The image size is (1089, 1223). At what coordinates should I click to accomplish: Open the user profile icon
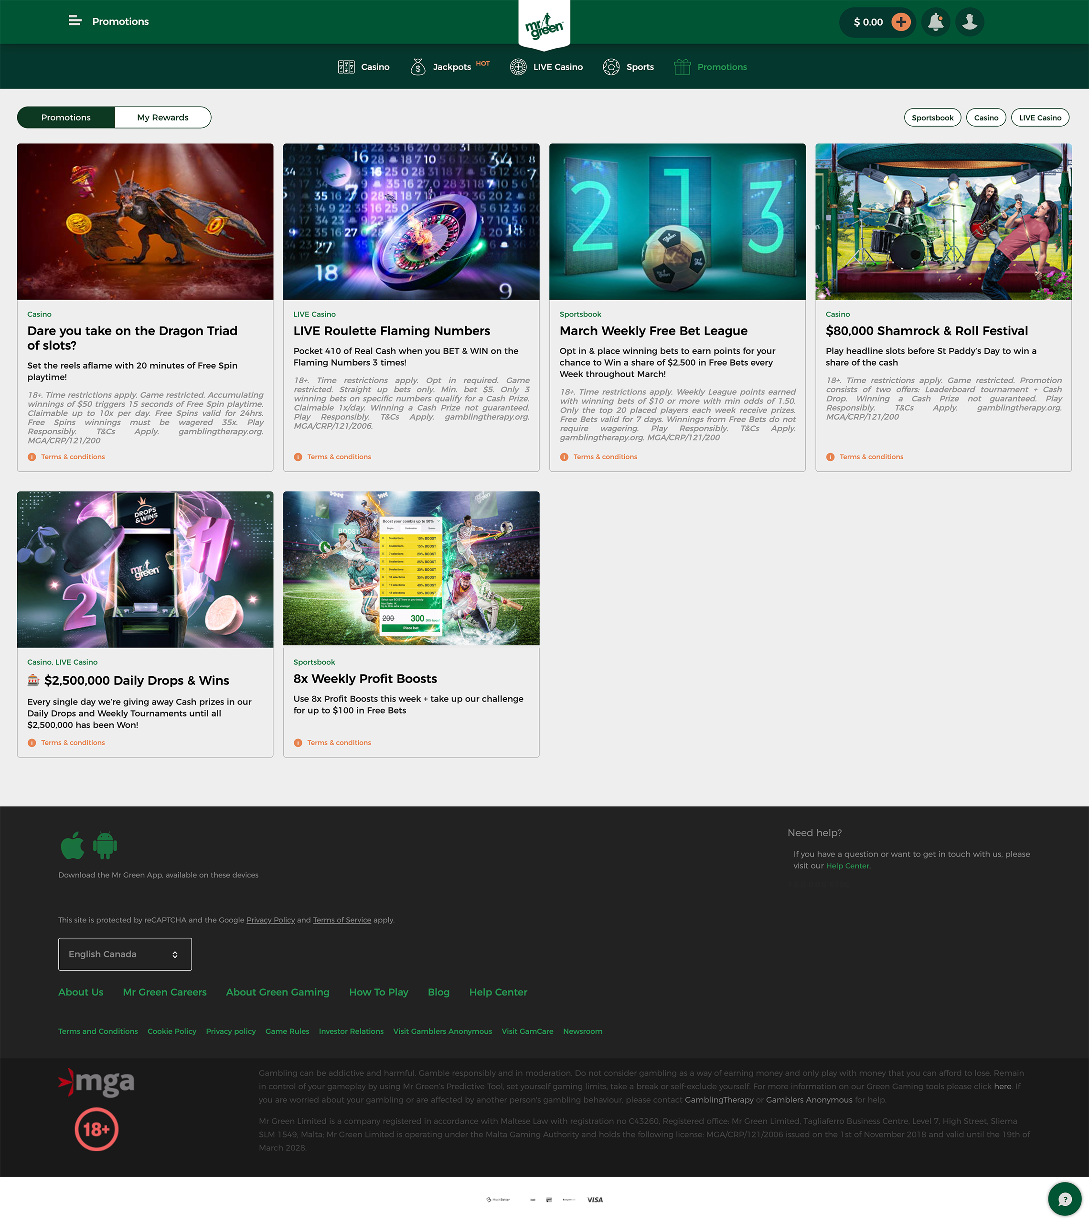970,22
